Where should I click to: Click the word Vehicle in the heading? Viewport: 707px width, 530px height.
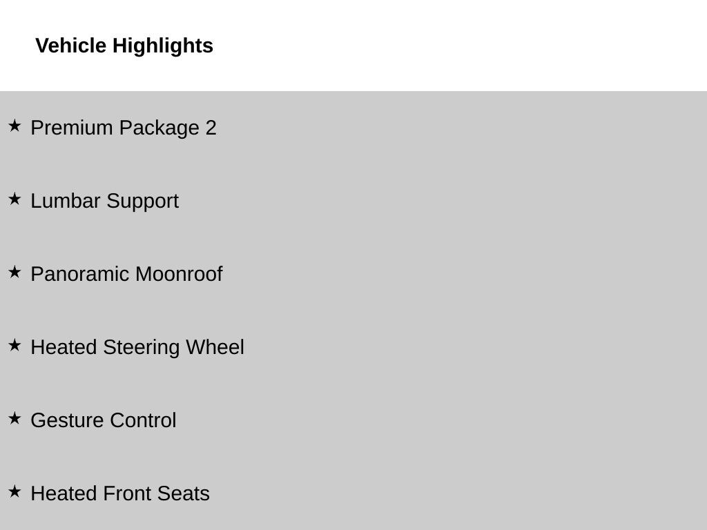pyautogui.click(x=71, y=46)
